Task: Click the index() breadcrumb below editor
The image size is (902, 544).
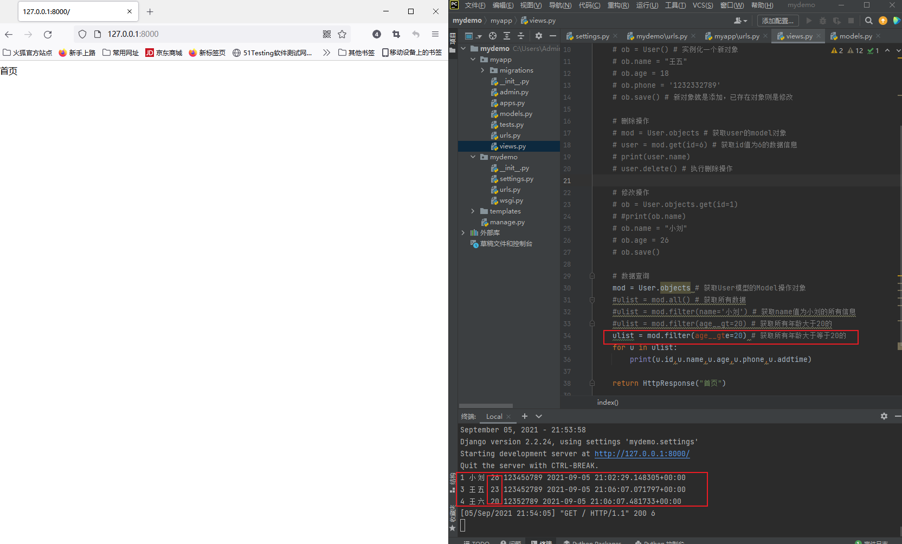Action: pos(608,402)
